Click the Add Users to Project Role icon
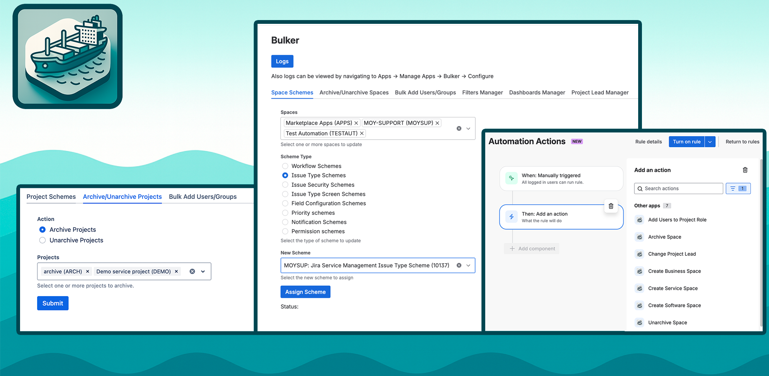 (x=639, y=219)
